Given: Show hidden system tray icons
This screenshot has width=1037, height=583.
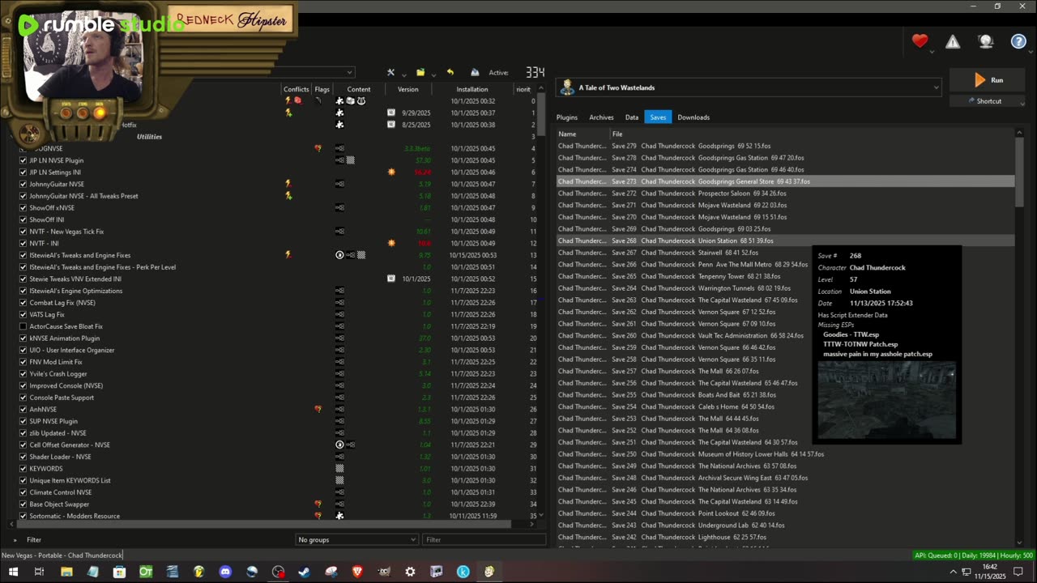Looking at the screenshot, I should tap(953, 572).
